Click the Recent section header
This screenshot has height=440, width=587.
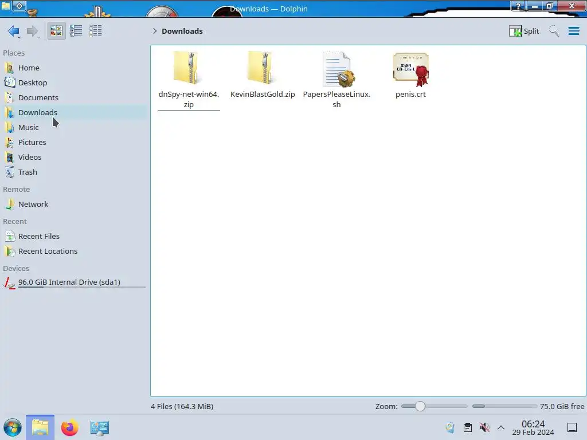tap(15, 222)
